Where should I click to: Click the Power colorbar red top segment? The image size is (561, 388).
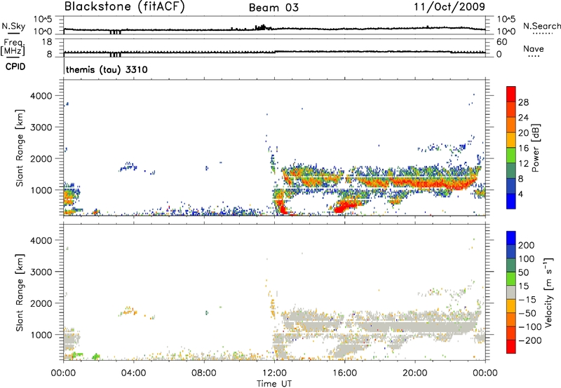511,93
